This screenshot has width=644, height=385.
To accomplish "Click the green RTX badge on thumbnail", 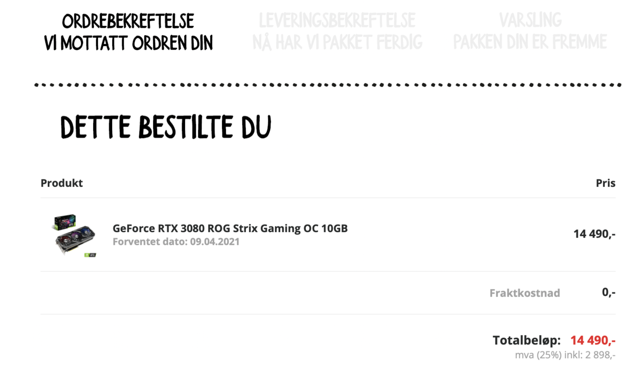I will (x=91, y=254).
